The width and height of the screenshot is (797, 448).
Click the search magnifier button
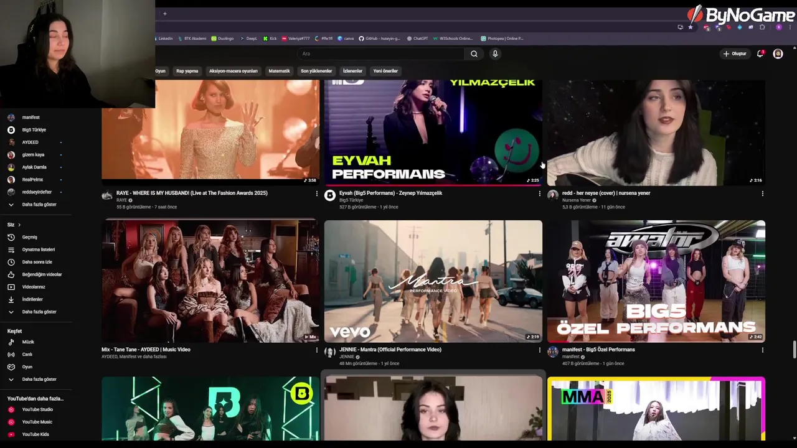point(474,54)
